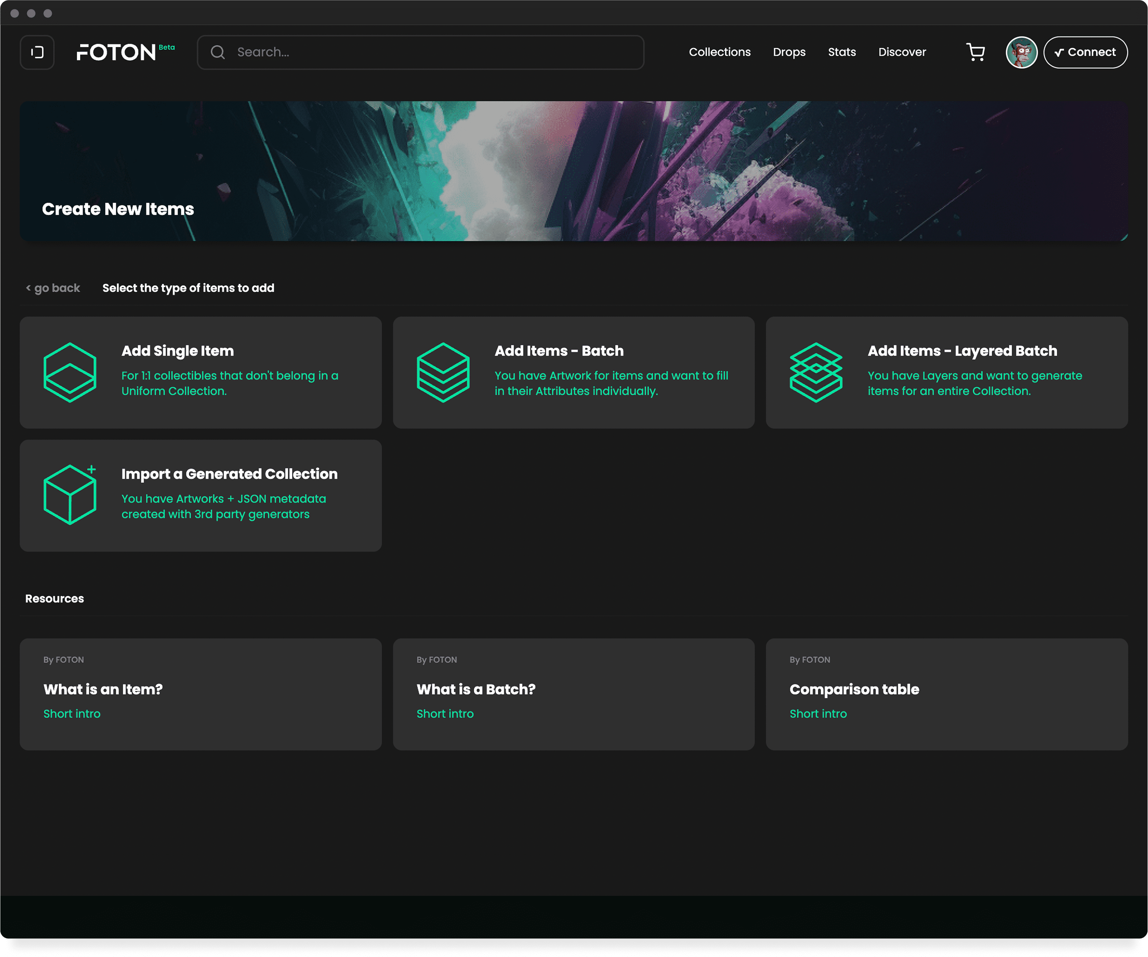This screenshot has width=1148, height=957.
Task: Click the search magnifier icon
Action: point(217,53)
